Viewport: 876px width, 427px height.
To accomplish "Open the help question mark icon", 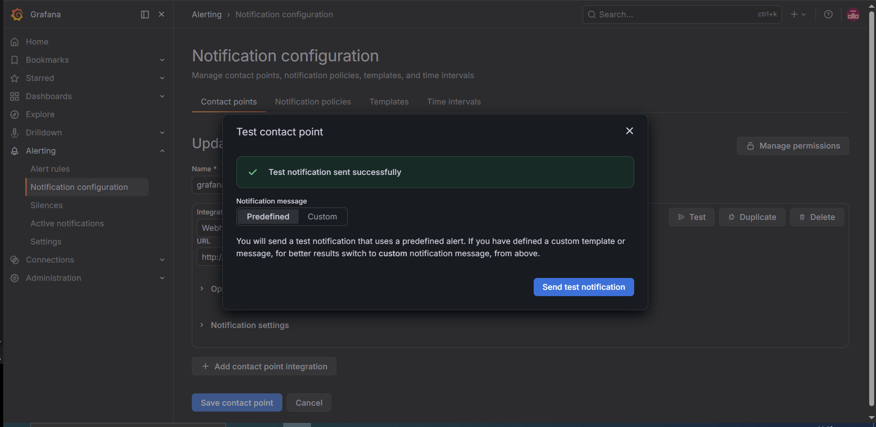I will tap(828, 15).
